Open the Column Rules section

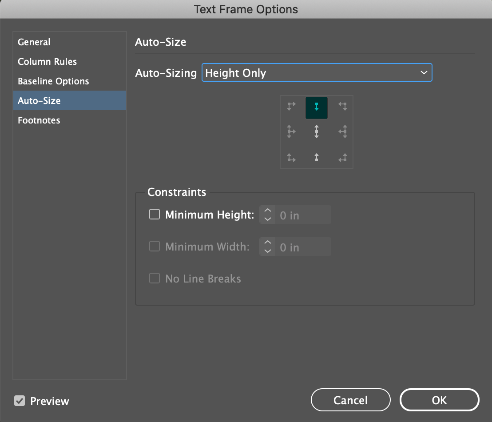[x=70, y=61]
